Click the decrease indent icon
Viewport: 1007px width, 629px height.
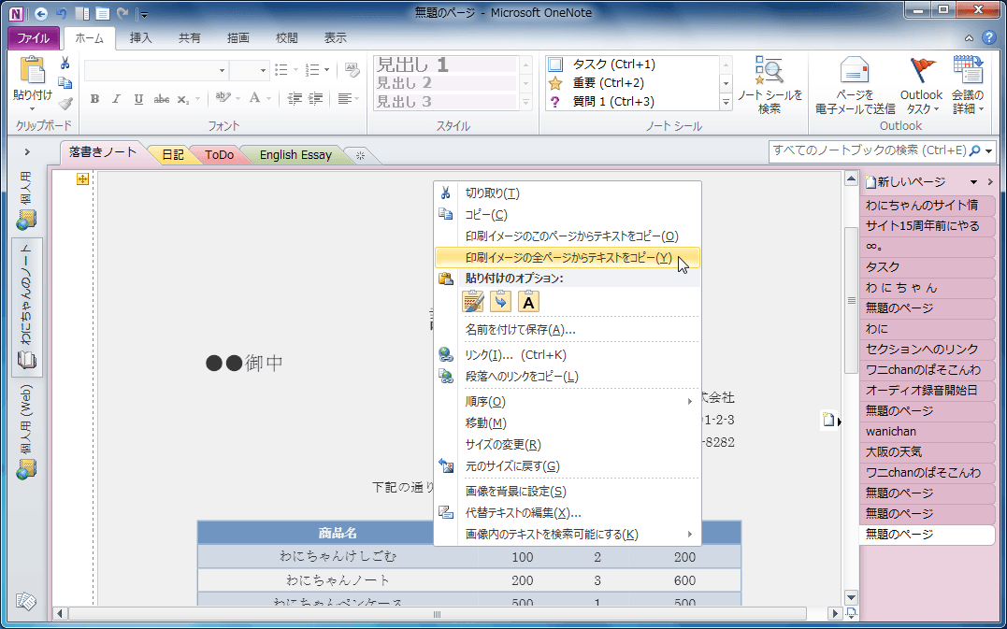pos(295,99)
